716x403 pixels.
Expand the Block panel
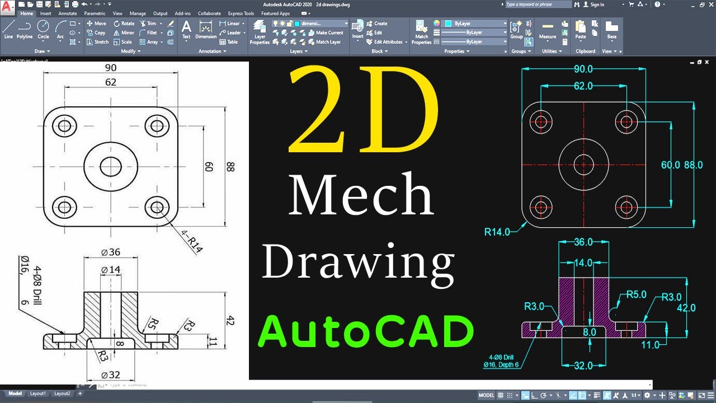tap(379, 51)
